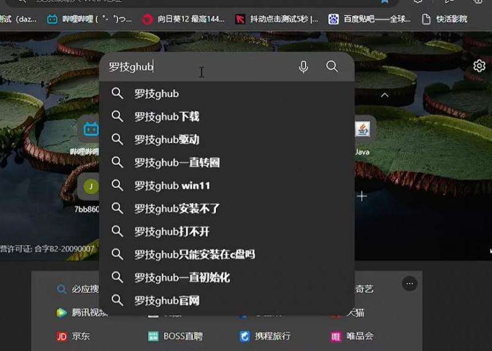492x351 pixels.
Task: Select suggestion 罗技ghub安装不了
Action: tap(227, 208)
